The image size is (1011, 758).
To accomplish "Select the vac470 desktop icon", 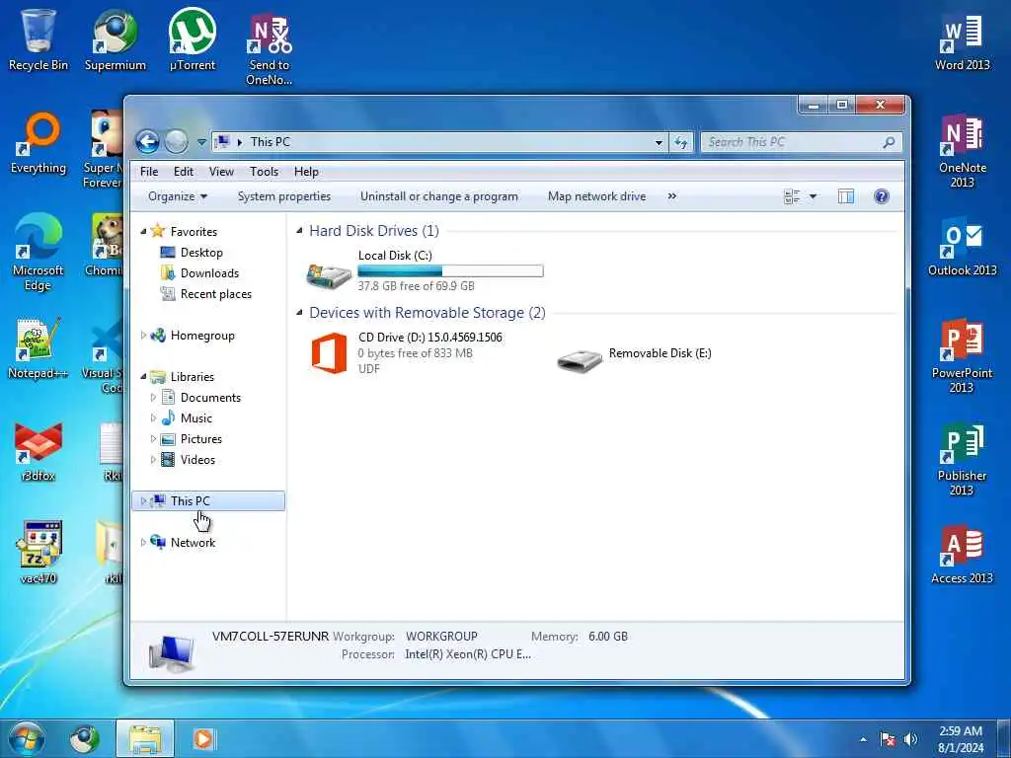I will pos(39,553).
